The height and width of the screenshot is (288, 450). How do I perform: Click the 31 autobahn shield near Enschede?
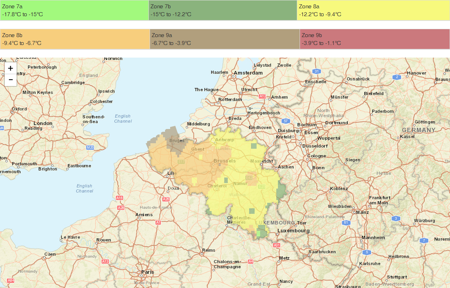coord(316,71)
